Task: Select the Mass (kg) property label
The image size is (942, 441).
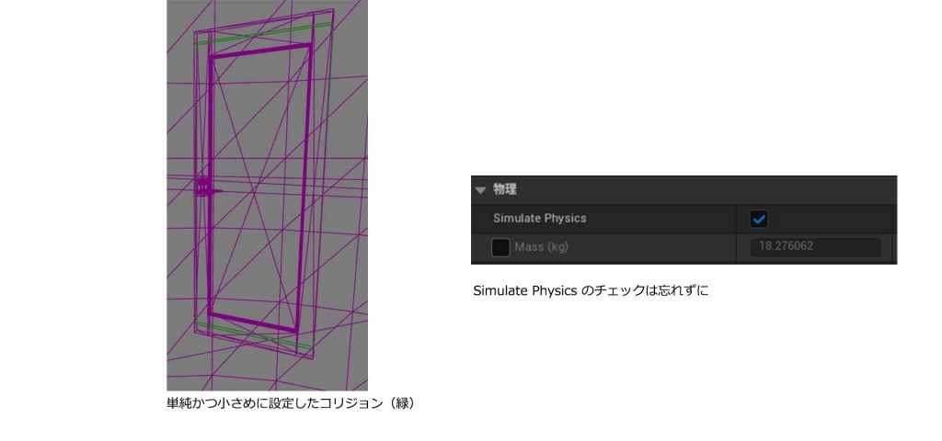Action: (541, 247)
